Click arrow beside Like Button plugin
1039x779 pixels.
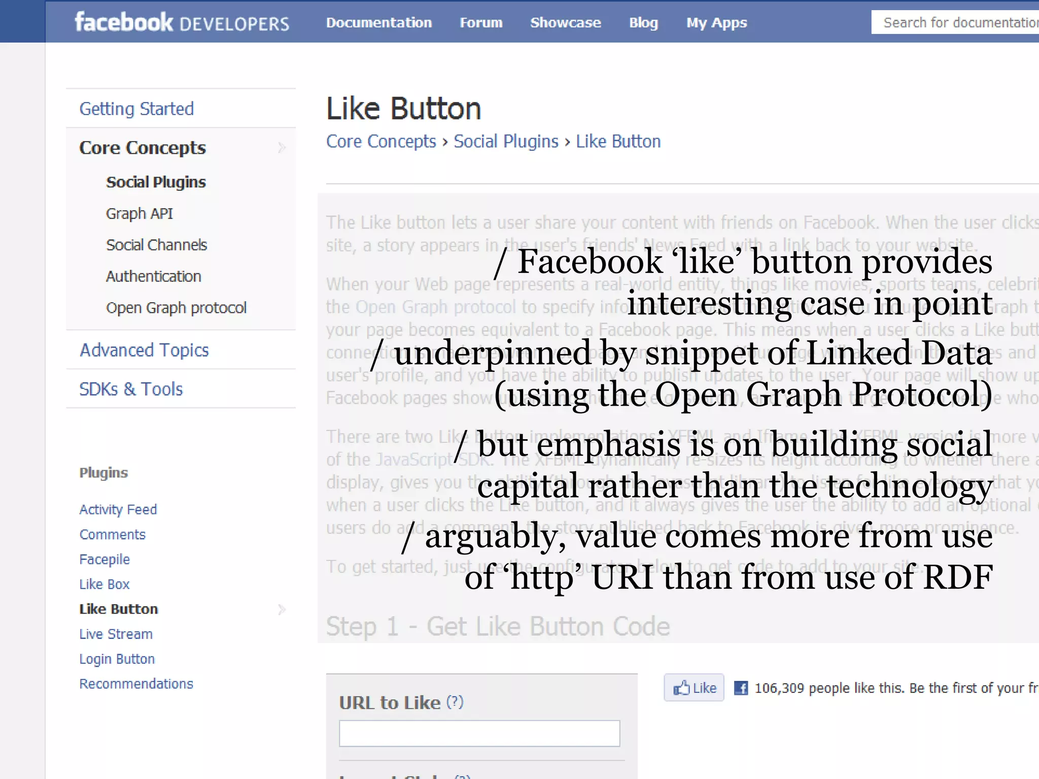tap(282, 609)
